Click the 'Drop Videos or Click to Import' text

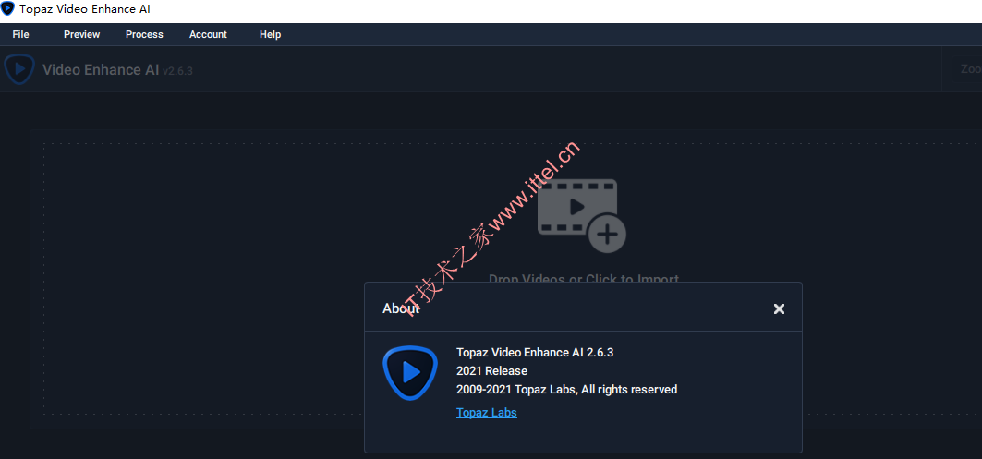[x=584, y=279]
